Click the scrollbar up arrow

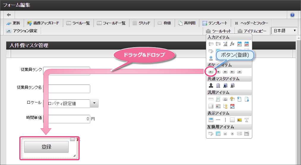[x=299, y=38]
